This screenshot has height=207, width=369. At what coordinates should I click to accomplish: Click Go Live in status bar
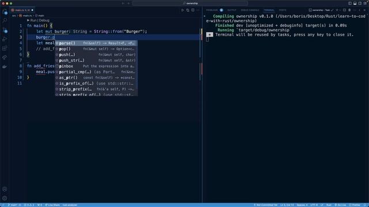(x=340, y=205)
